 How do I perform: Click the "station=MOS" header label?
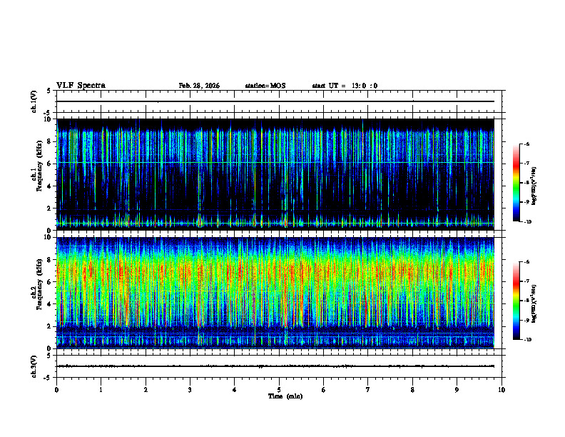(x=265, y=86)
